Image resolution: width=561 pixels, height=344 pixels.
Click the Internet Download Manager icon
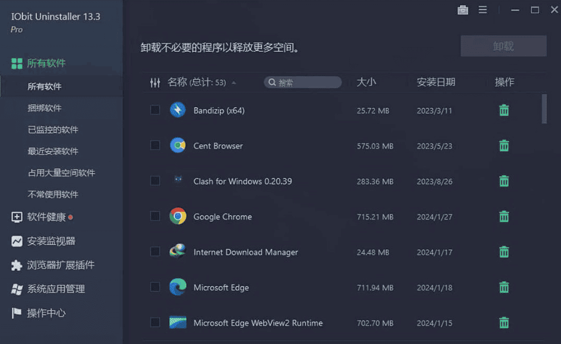tap(178, 251)
